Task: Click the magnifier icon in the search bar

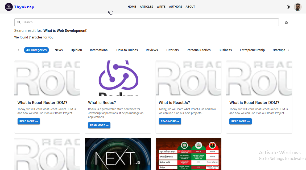Action: click(19, 22)
